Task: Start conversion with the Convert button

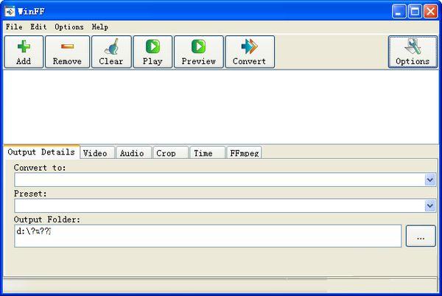Action: (250, 52)
